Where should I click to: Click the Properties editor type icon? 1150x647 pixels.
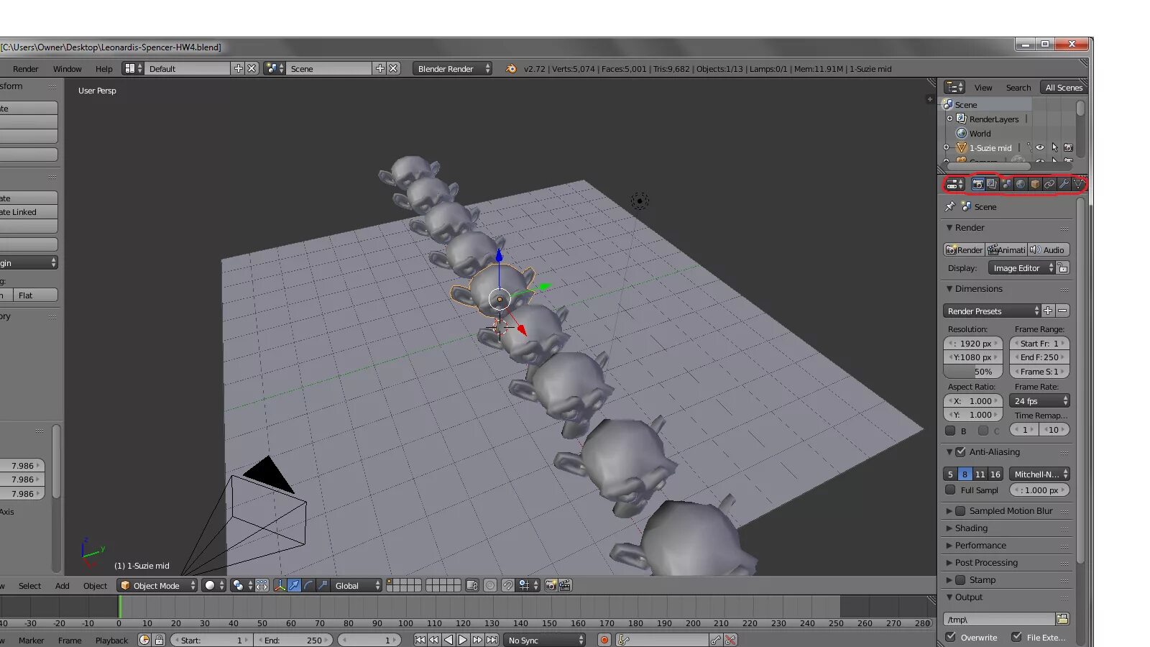[x=954, y=185]
